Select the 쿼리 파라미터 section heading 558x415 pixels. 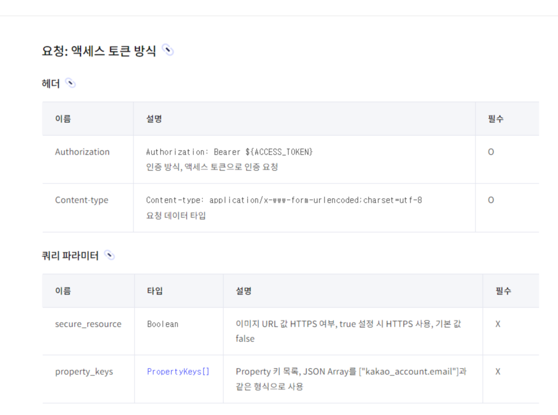pyautogui.click(x=70, y=256)
